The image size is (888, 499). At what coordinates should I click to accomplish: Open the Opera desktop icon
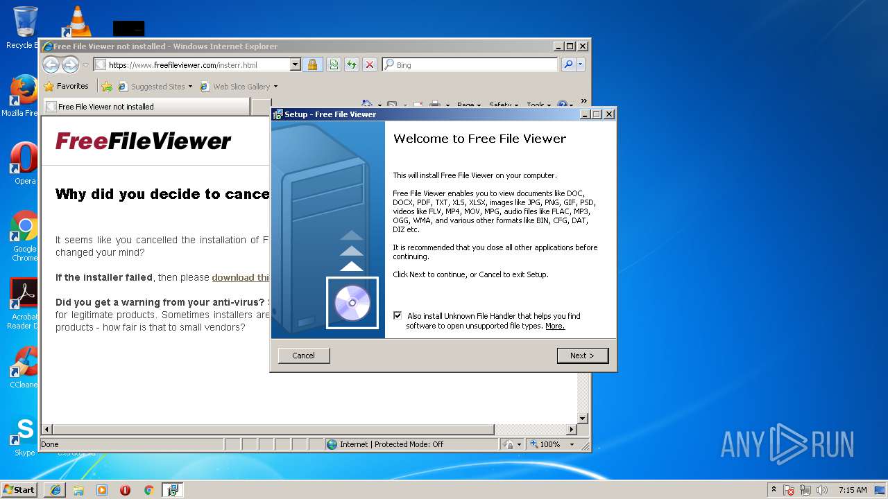24,164
